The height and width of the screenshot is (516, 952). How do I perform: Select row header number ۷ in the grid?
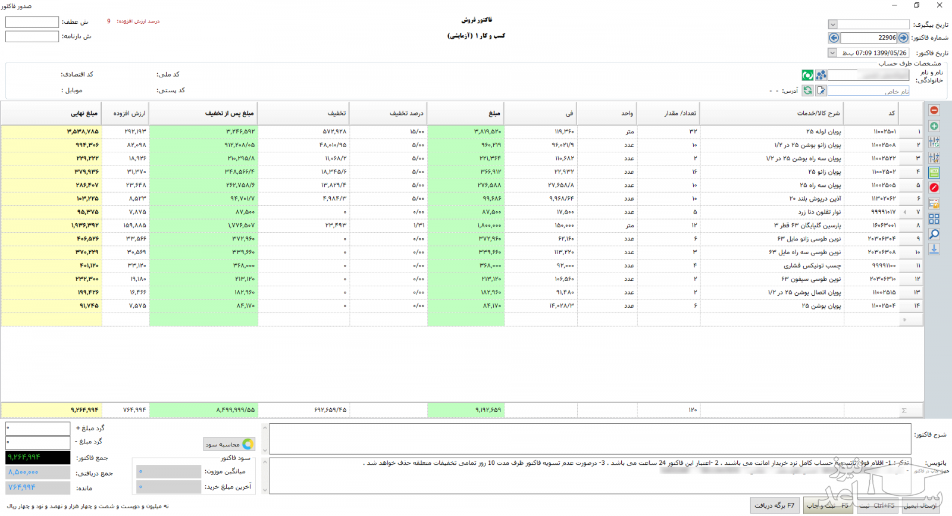pos(911,212)
